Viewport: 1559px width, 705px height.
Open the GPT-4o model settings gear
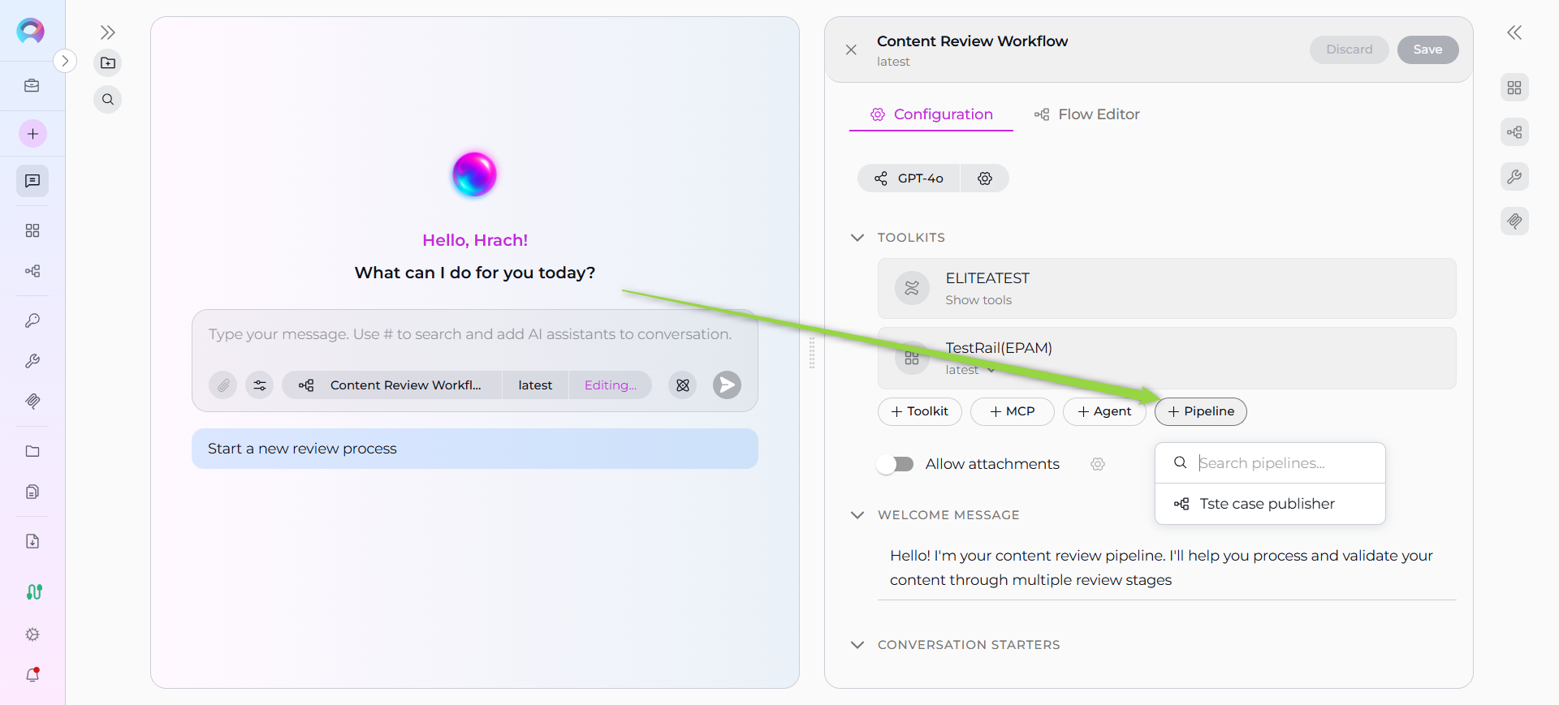coord(984,178)
